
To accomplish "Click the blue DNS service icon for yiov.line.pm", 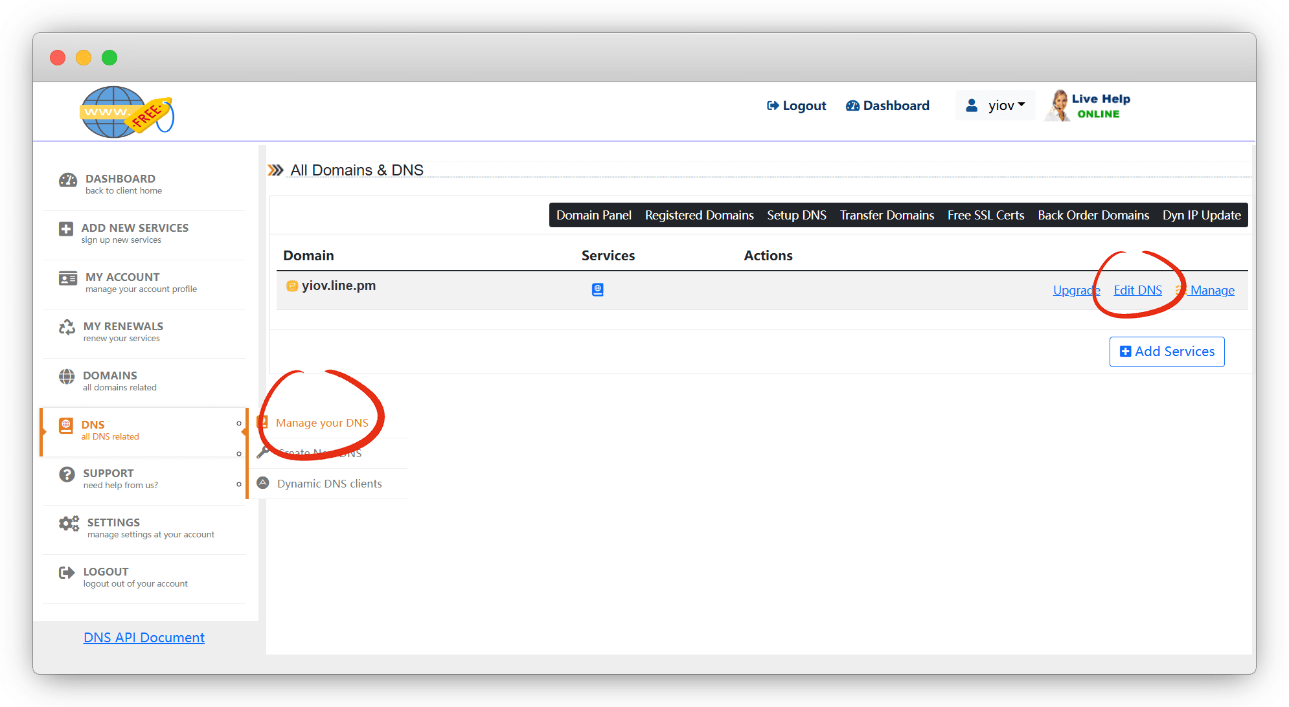I will 597,289.
